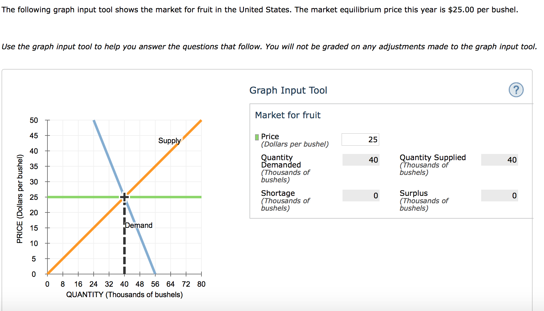The width and height of the screenshot is (544, 311).
Task: Click the QUANTITY axis label
Action: 124,294
